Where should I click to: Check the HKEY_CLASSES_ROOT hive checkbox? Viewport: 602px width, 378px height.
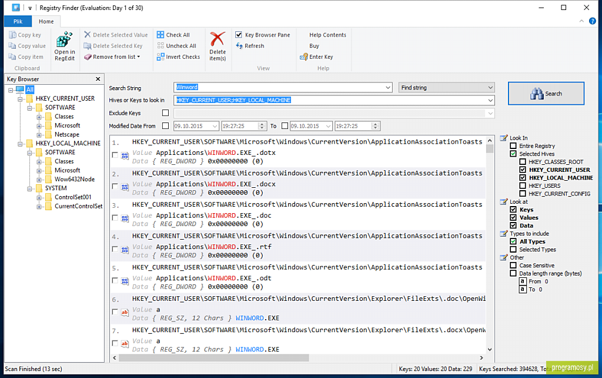(523, 162)
